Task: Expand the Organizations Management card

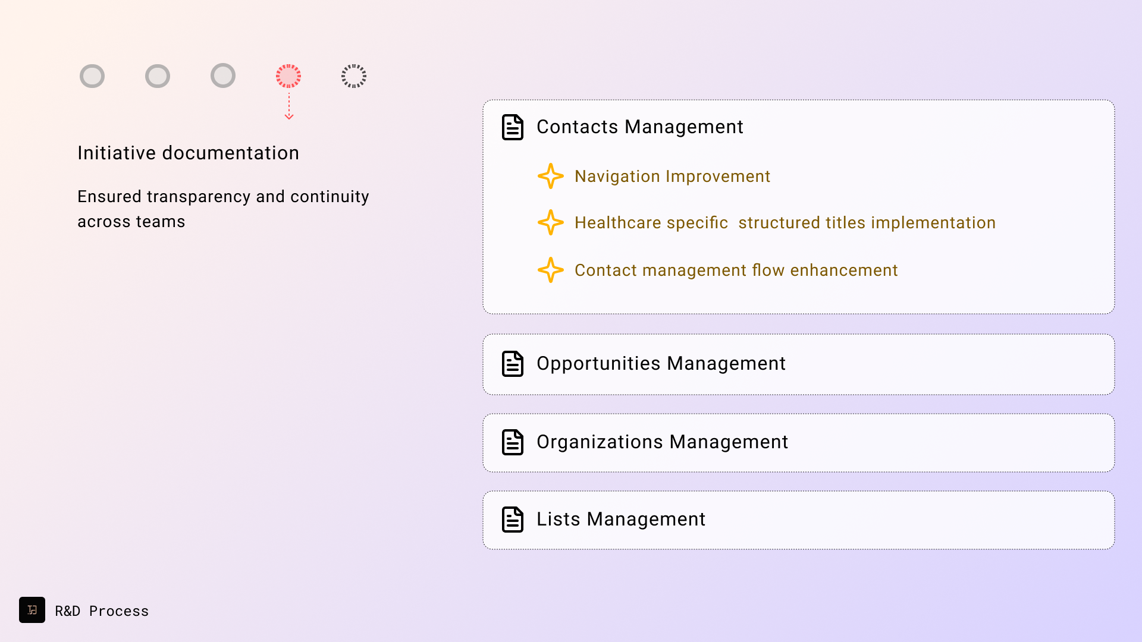Action: point(798,442)
